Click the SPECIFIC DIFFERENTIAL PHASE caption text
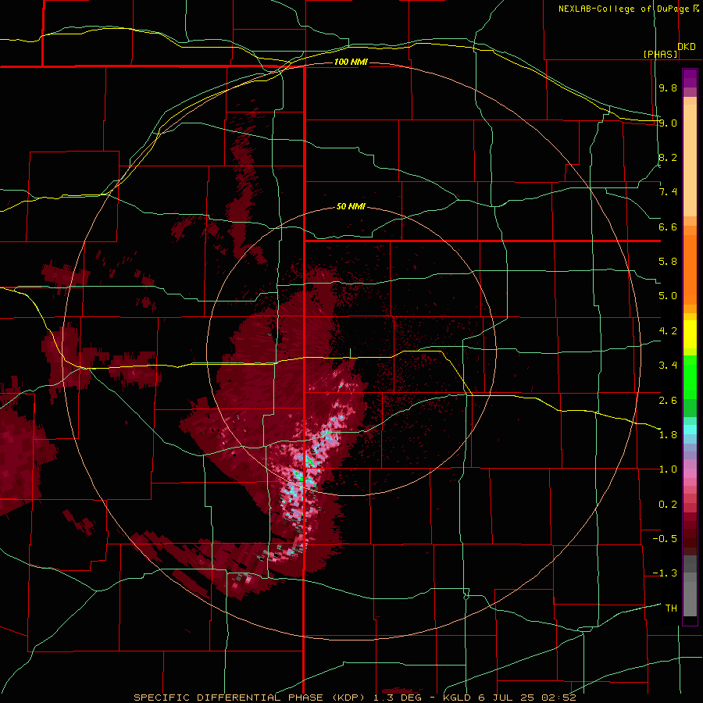This screenshot has height=703, width=703. click(228, 698)
